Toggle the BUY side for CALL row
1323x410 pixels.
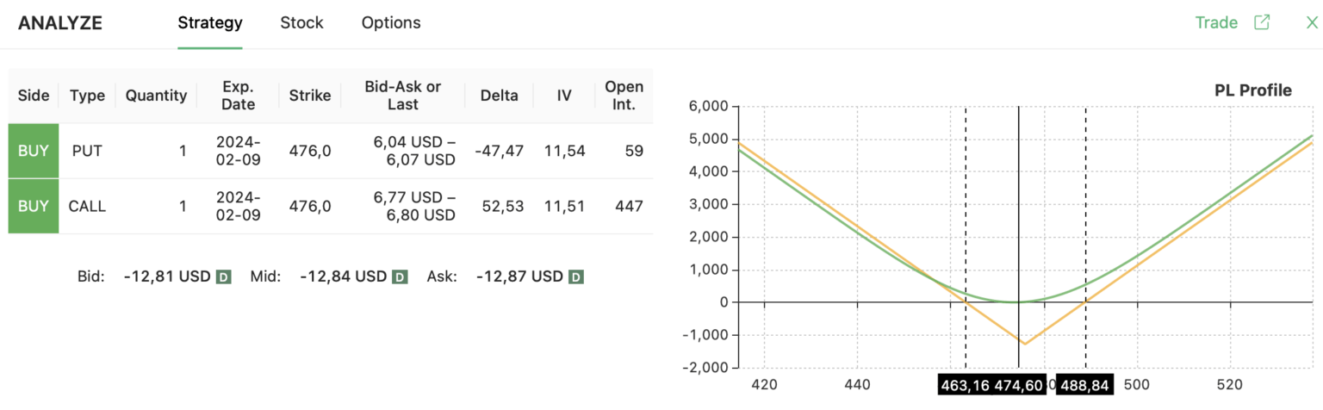34,206
